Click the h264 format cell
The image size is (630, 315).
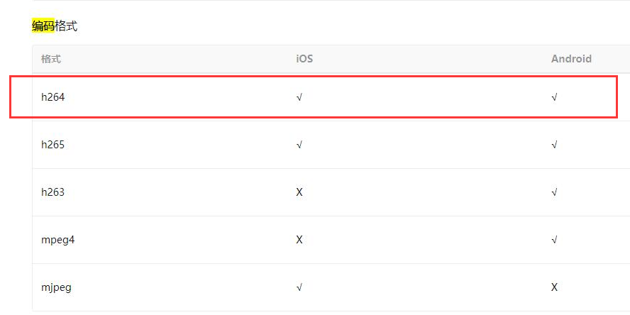52,96
